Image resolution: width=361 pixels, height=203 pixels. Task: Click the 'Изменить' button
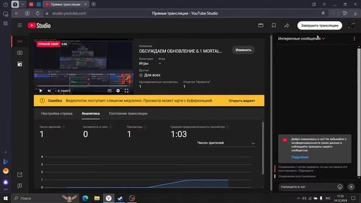(243, 50)
